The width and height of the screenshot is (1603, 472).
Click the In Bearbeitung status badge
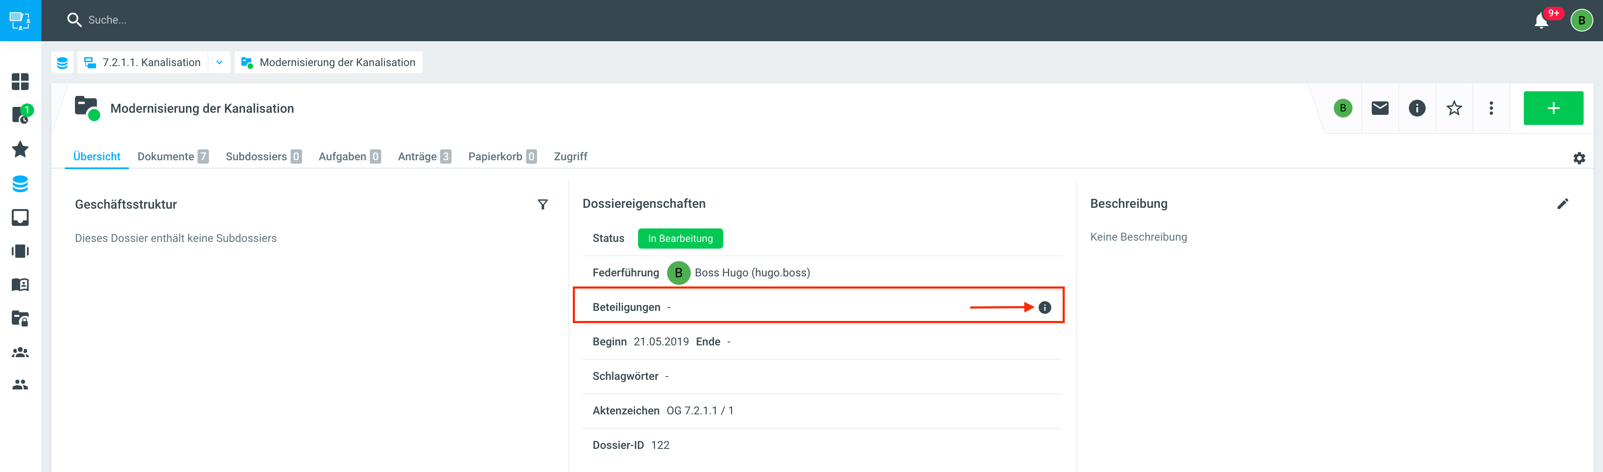tap(679, 238)
